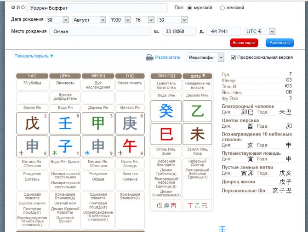Click the blue 癸 2013 stem tile
The image size is (308, 232).
pos(166,111)
